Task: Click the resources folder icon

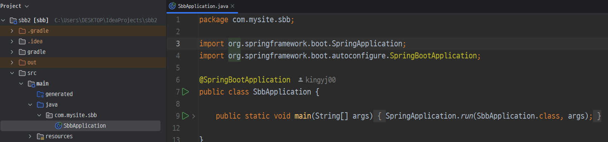Action: tap(40, 136)
